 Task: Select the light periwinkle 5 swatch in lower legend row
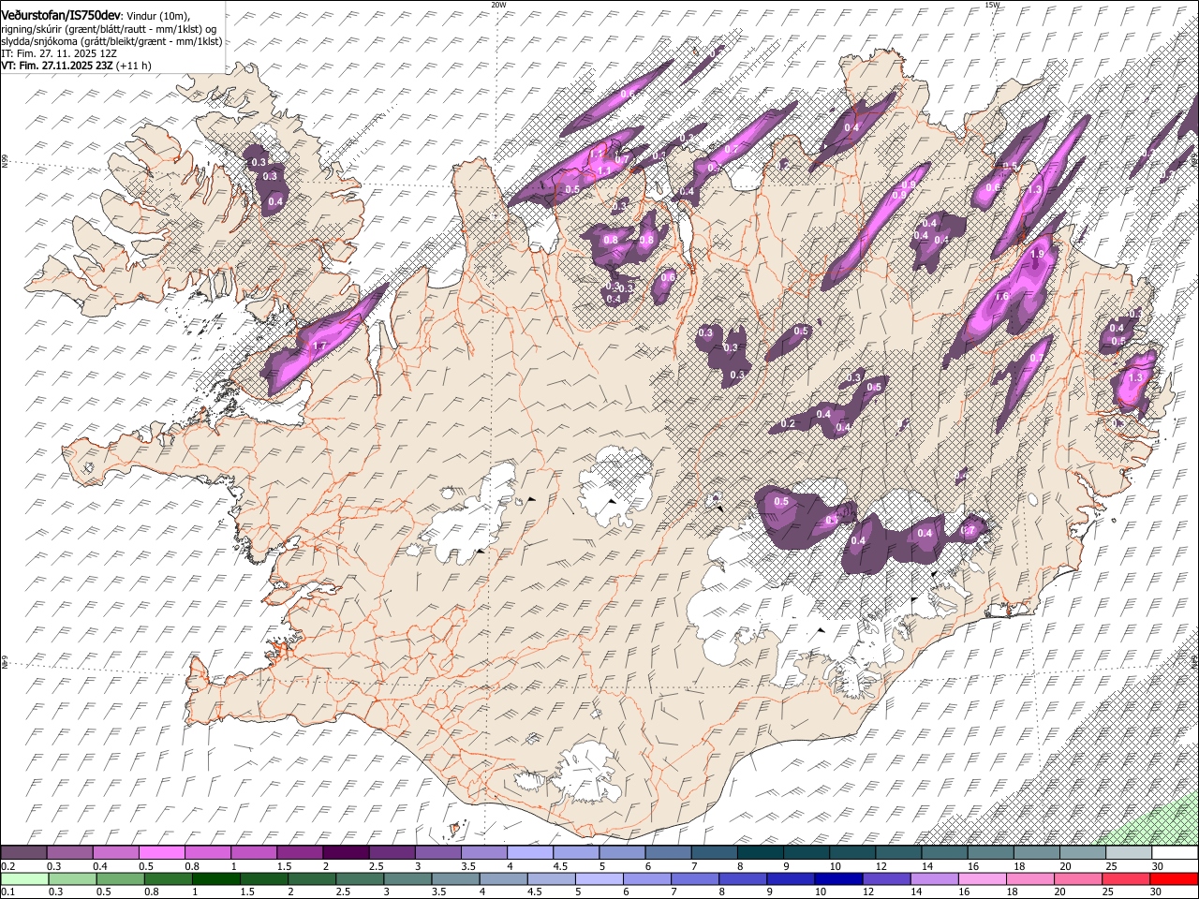599,879
